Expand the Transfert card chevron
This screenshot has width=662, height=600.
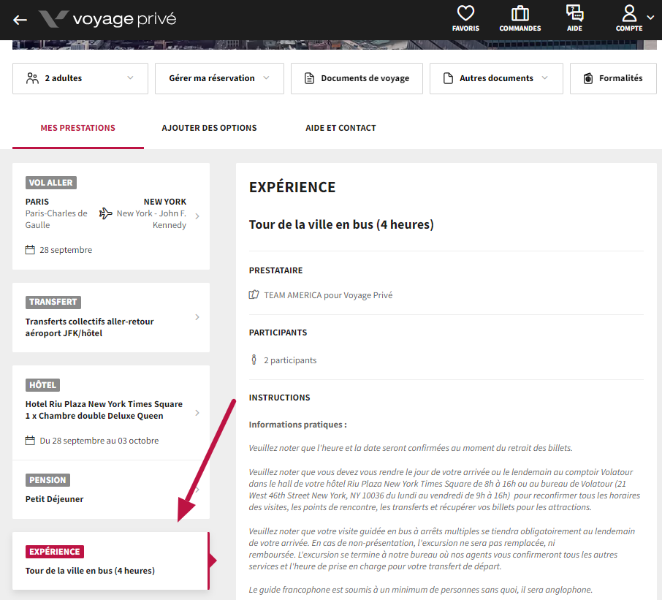tap(197, 317)
